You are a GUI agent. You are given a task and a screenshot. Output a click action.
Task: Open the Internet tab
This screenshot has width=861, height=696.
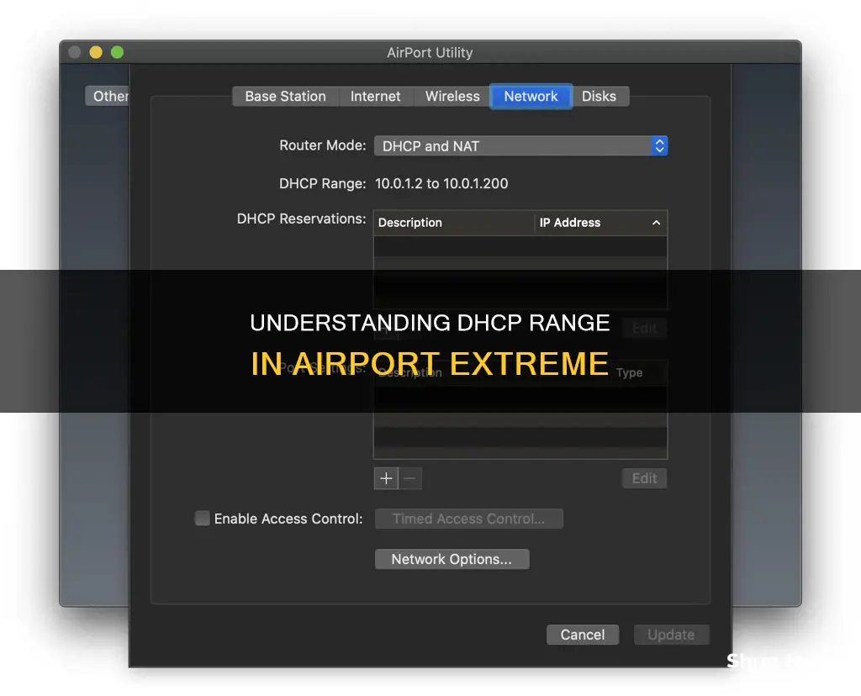[376, 97]
